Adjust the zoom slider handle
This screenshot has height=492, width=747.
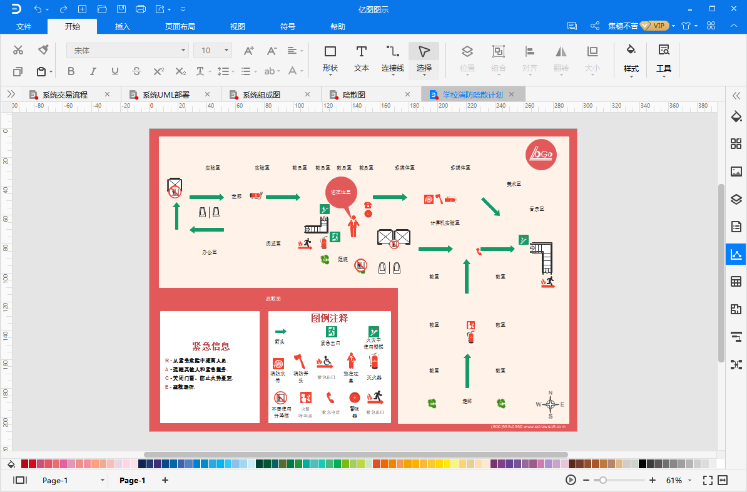603,480
